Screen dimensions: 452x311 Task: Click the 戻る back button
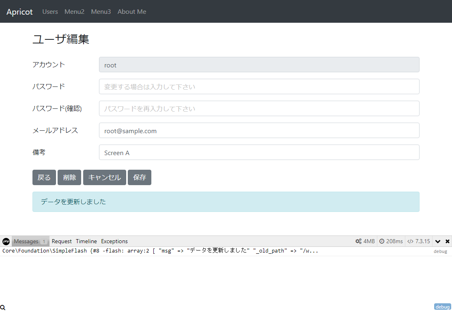(44, 177)
